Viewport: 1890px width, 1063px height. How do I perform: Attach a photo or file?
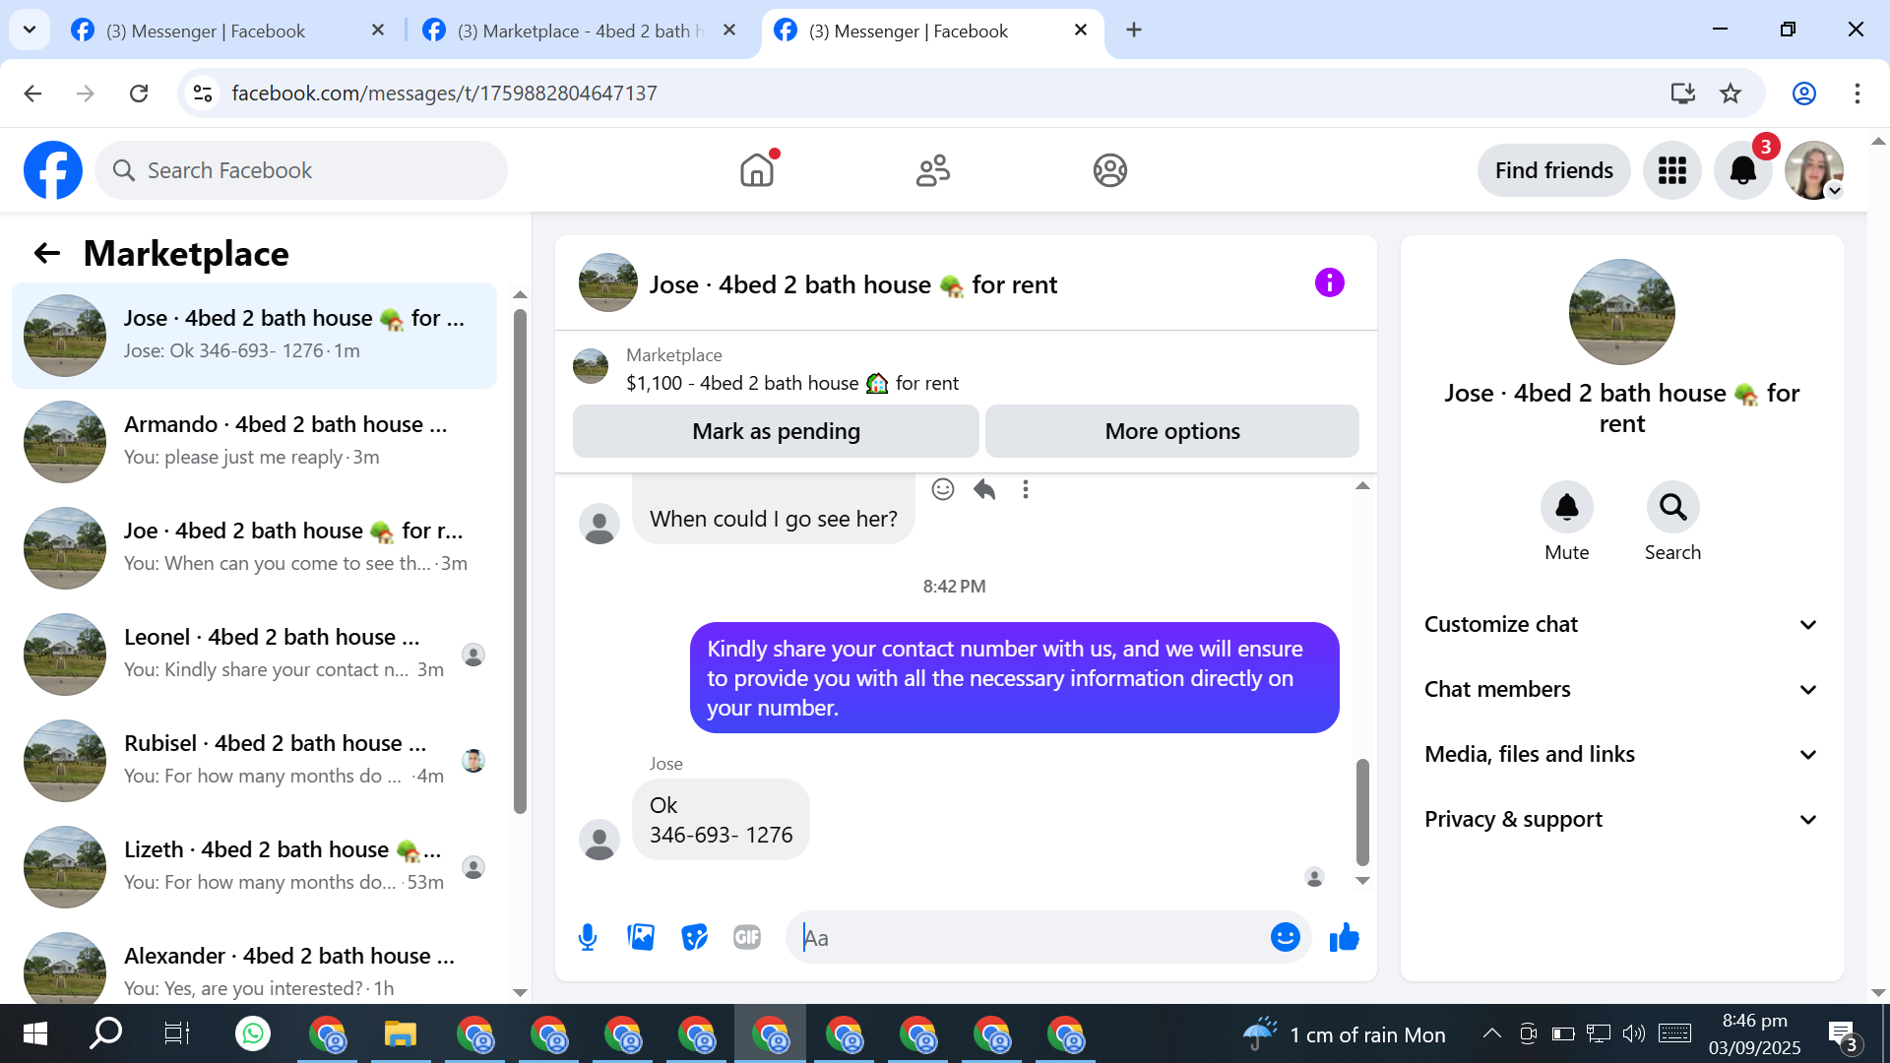click(x=641, y=938)
